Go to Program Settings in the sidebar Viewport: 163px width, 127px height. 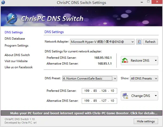click(x=16, y=46)
